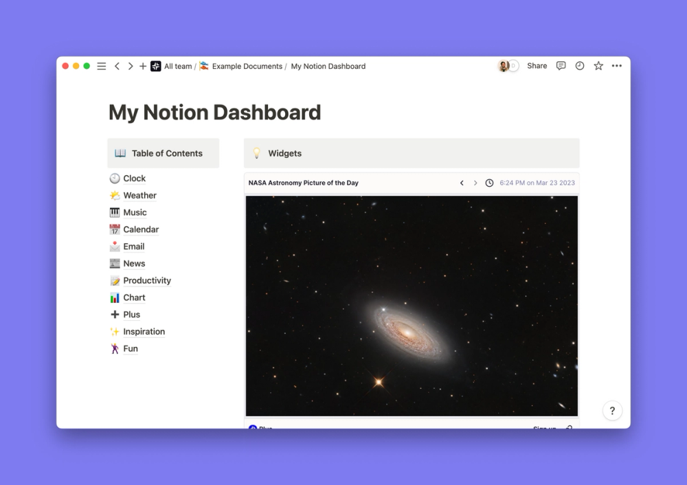Open the Fun page link

pyautogui.click(x=130, y=349)
